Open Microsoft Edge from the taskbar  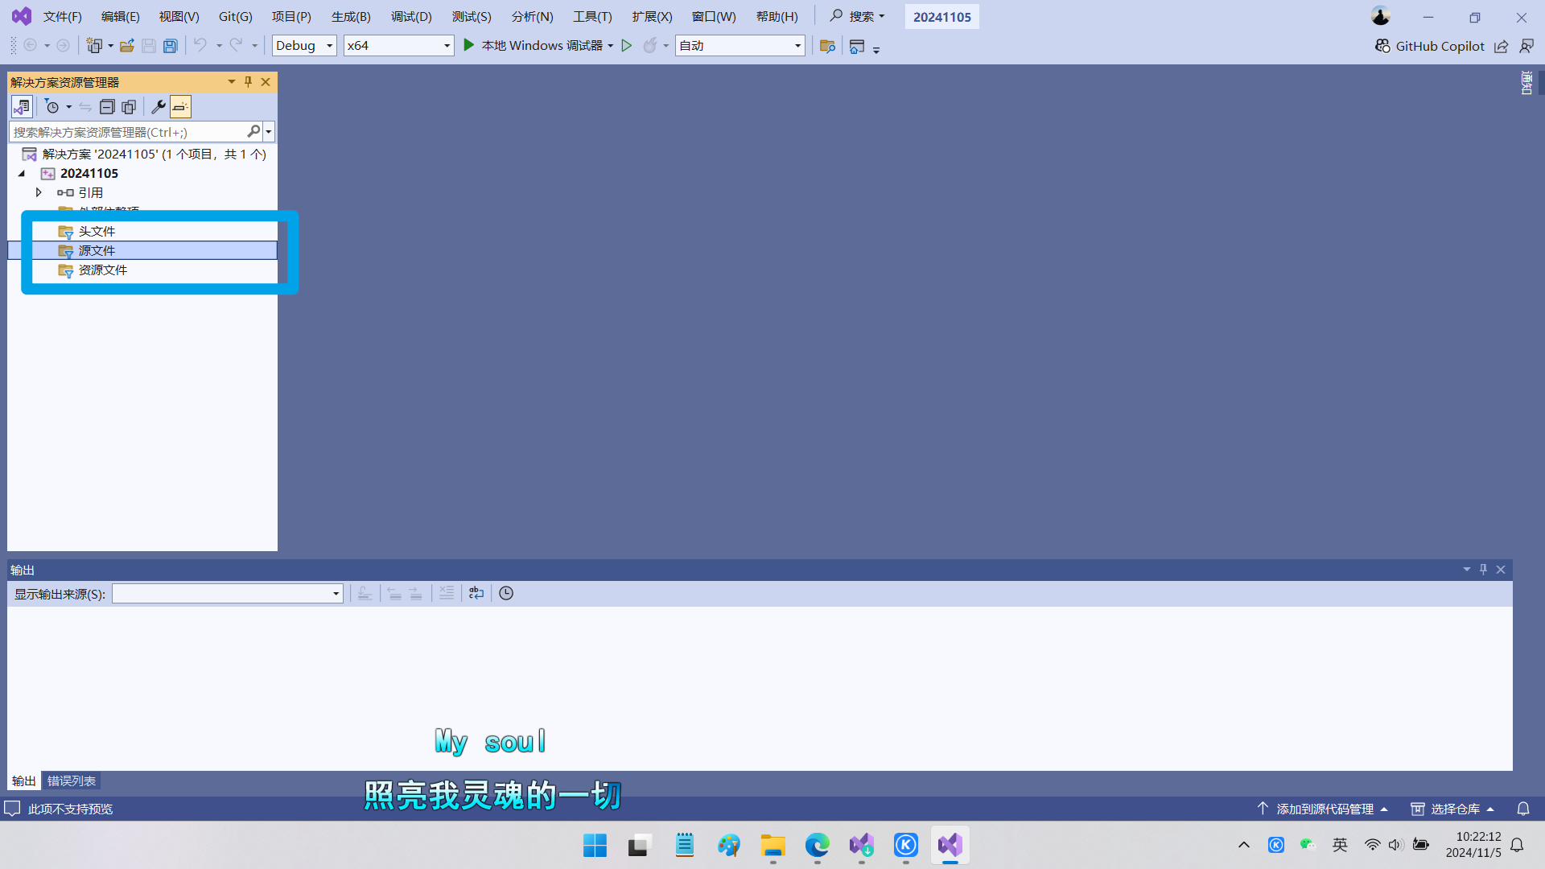(817, 846)
